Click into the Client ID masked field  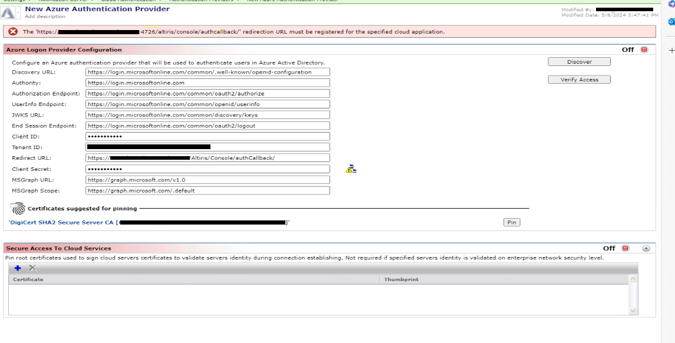pyautogui.click(x=208, y=136)
